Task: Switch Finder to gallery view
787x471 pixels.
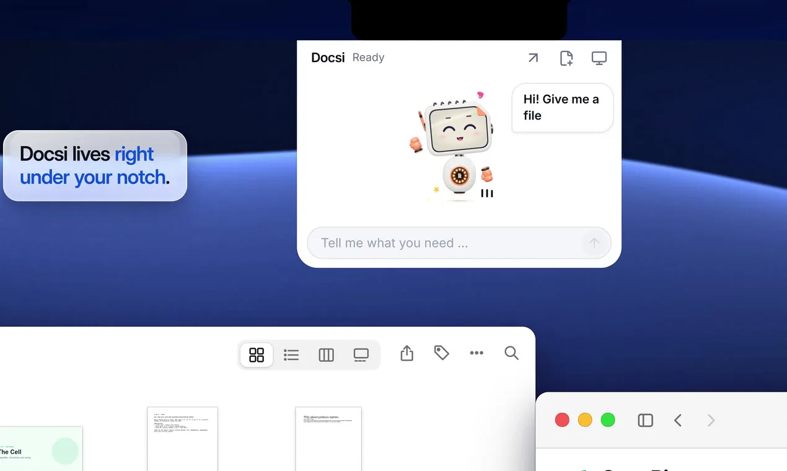Action: pyautogui.click(x=361, y=354)
